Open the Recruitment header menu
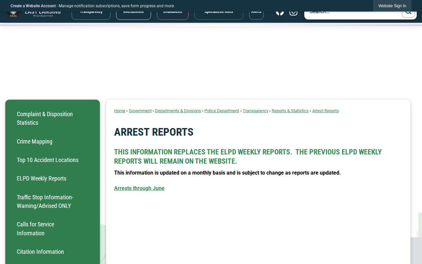The height and width of the screenshot is (264, 422). tap(134, 16)
